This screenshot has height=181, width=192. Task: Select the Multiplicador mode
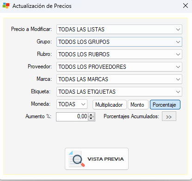click(109, 105)
